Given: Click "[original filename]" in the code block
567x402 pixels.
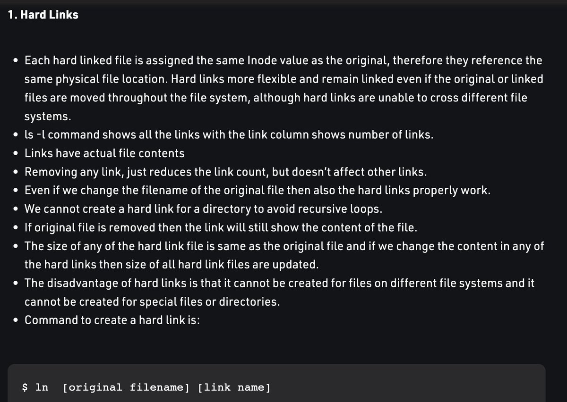Looking at the screenshot, I should pos(126,388).
